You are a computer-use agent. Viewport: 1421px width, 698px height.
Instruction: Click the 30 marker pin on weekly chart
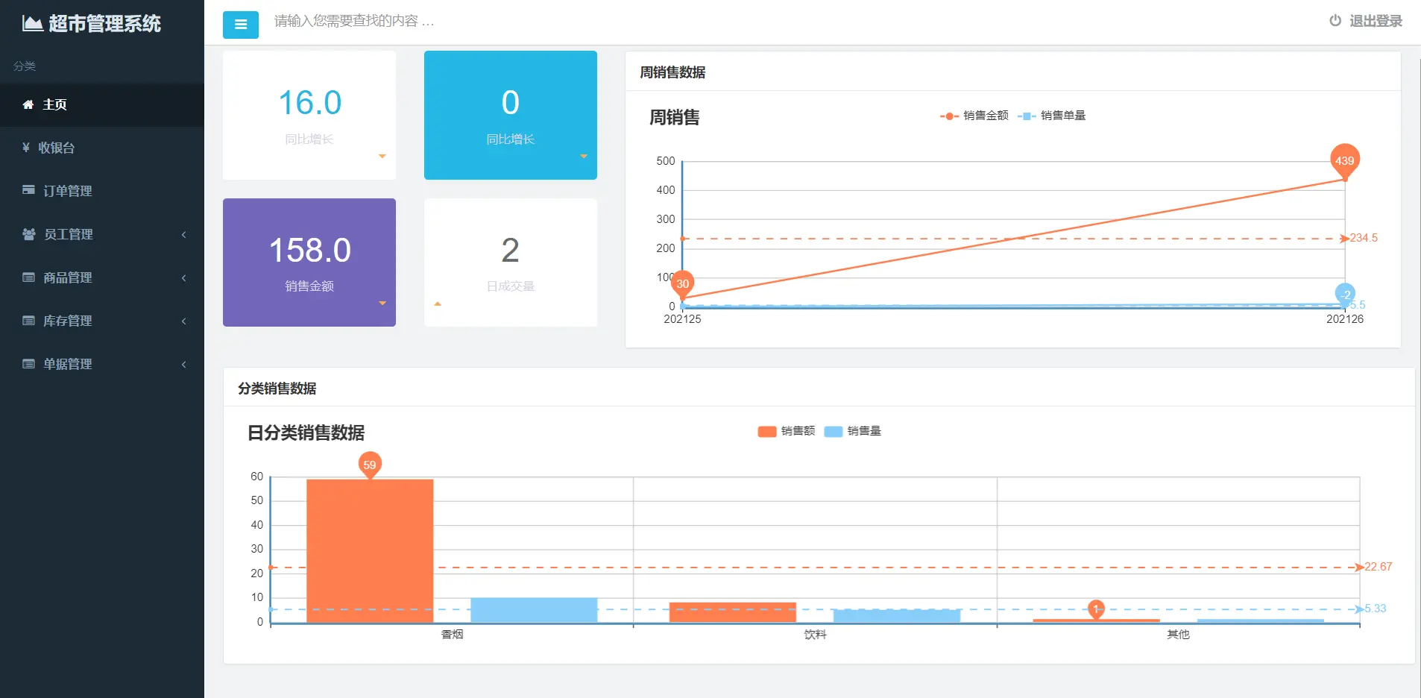(x=682, y=283)
